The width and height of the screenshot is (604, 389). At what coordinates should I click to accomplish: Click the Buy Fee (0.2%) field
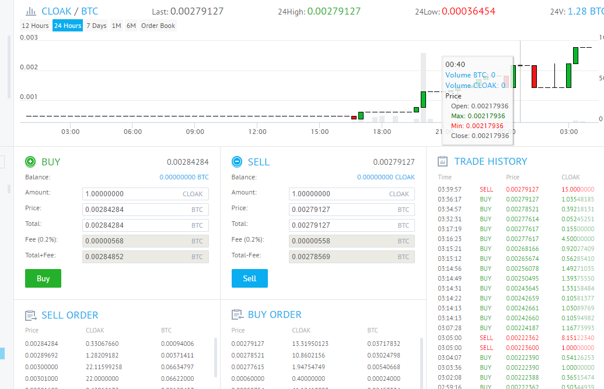coord(146,241)
